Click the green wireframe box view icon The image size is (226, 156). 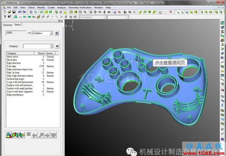coord(41,12)
